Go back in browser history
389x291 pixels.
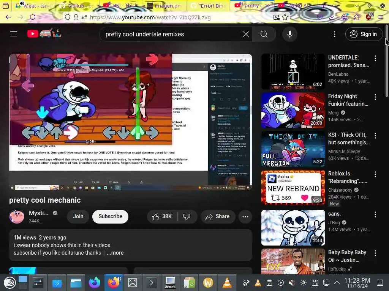pyautogui.click(x=8, y=17)
